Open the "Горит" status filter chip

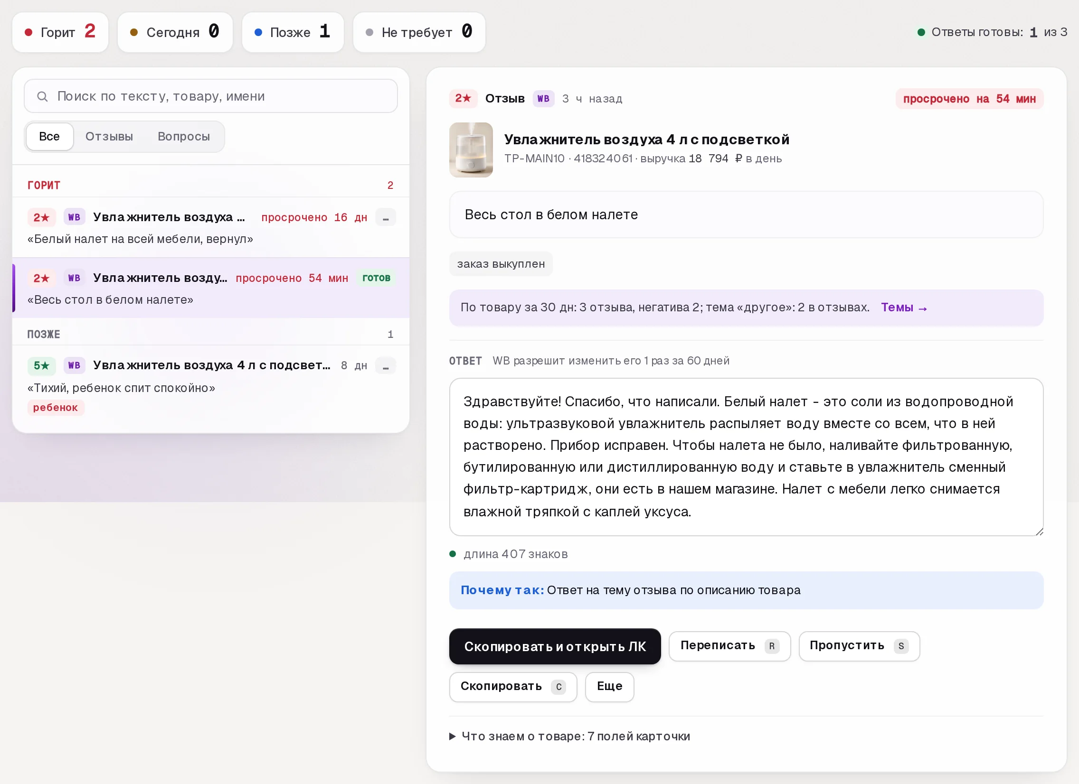pos(60,32)
